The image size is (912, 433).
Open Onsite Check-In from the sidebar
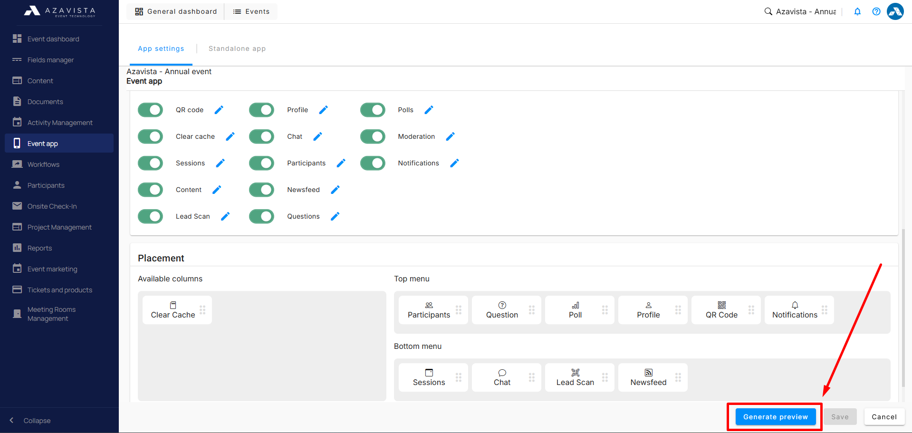59,206
